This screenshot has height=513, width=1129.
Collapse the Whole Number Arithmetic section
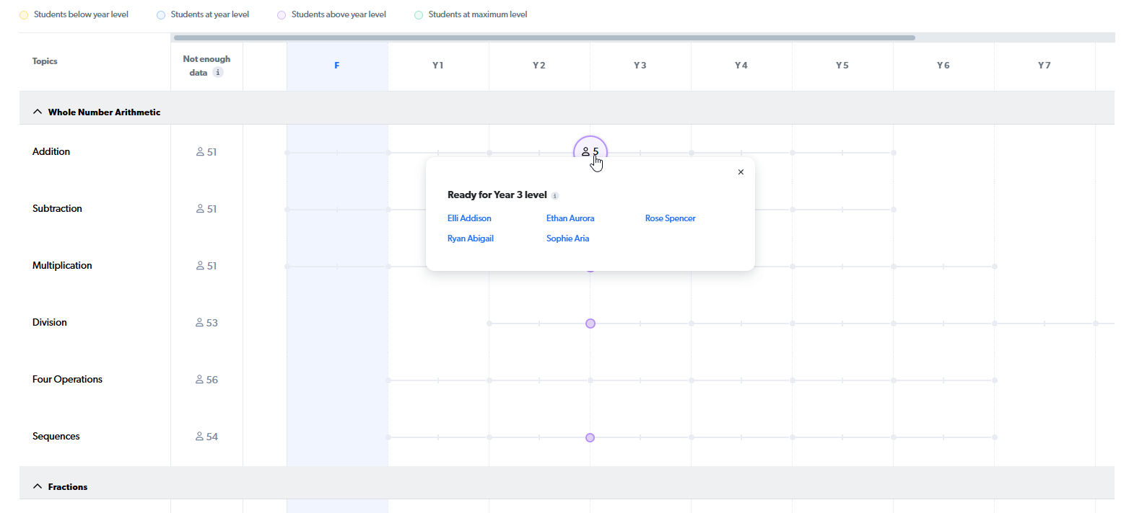(38, 112)
